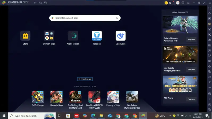Open game controls keyboard icon in side toolbar

[210, 24]
